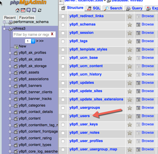Favorite the y8pfl_tags table star
The image size is (158, 154).
[130, 41]
